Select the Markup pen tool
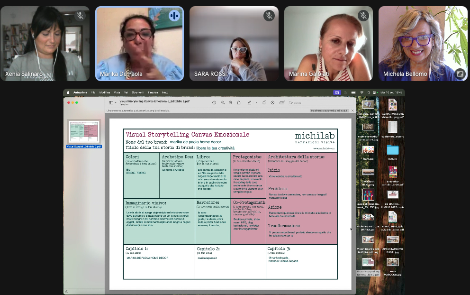 [249, 102]
